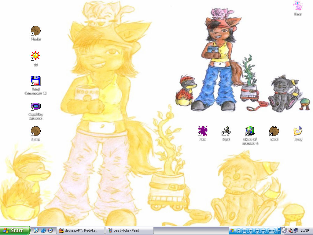This screenshot has height=235, width=313.
Task: Toggle the media toolbar video/visualization chevrons
Action: pos(279,229)
